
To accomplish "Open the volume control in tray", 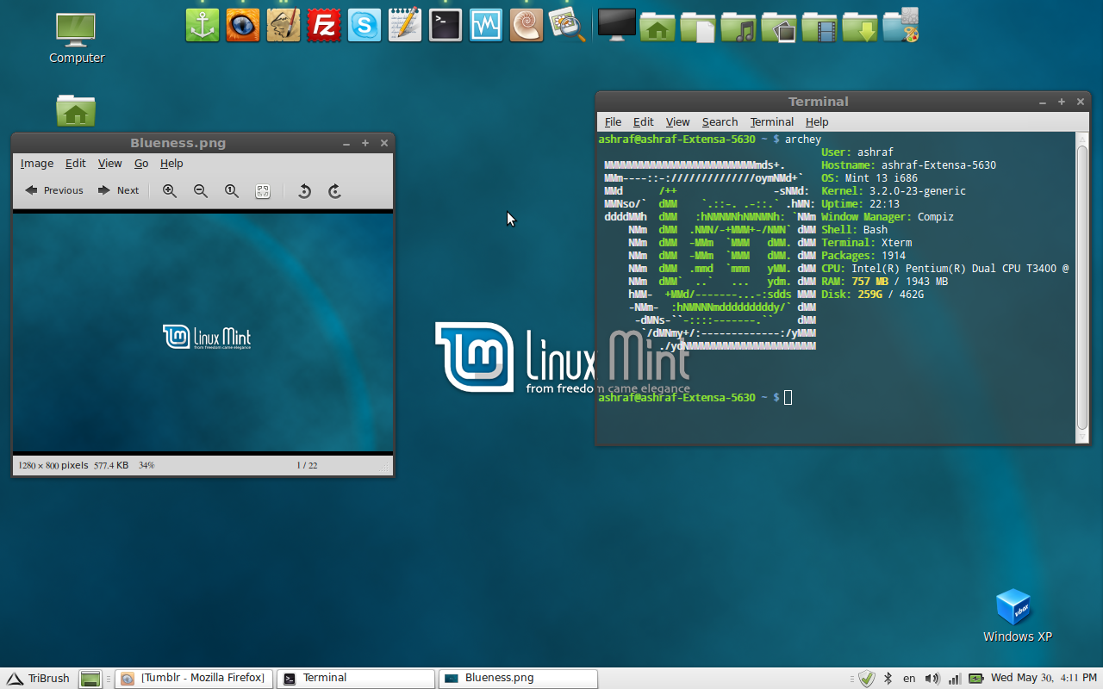I will pos(932,679).
